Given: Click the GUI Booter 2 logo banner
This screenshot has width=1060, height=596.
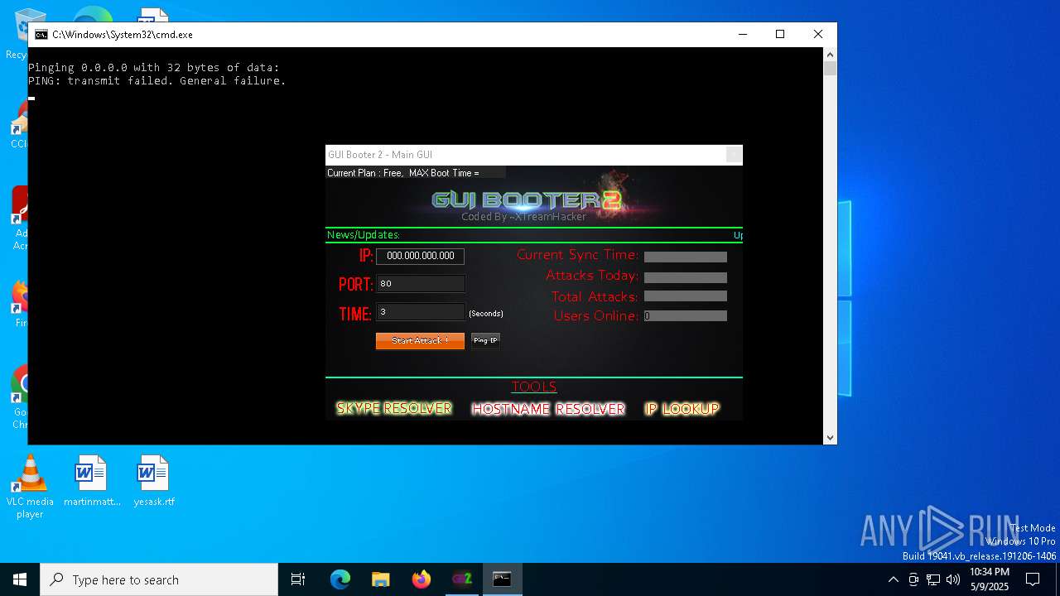Looking at the screenshot, I should (x=527, y=199).
